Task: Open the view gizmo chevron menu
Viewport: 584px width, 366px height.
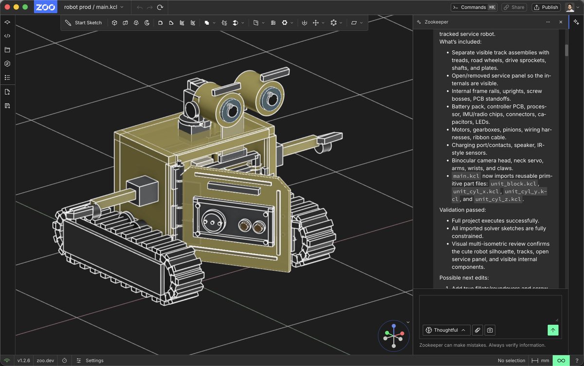Action: pyautogui.click(x=408, y=322)
